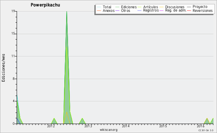Image resolution: width=217 pixels, height=133 pixels.
Task: Select the Proyecto legend entry
Action: [x=197, y=6]
